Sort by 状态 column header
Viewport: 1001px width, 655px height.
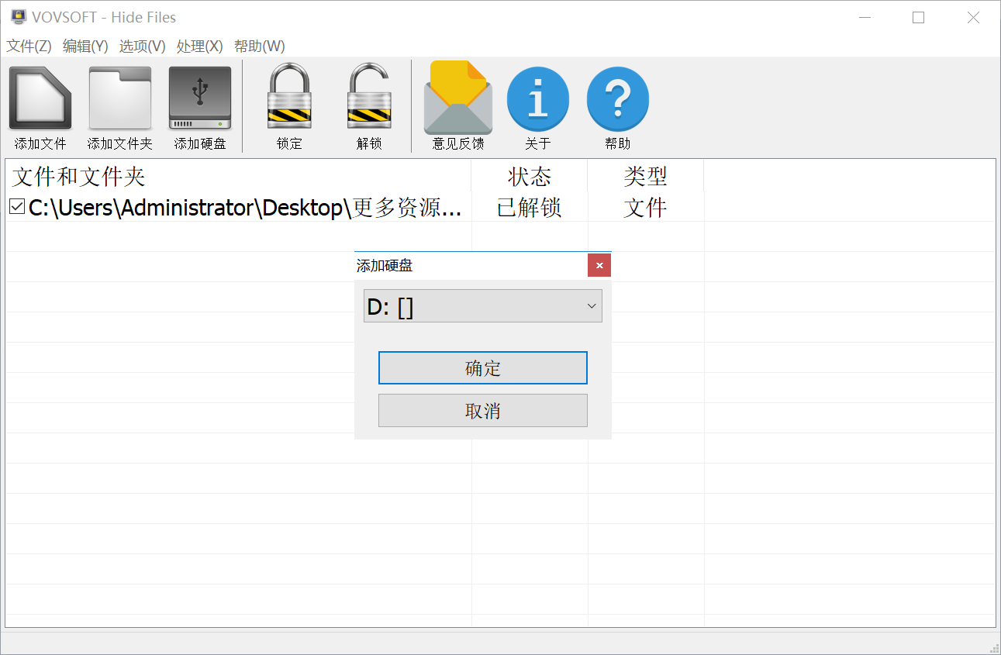click(530, 177)
